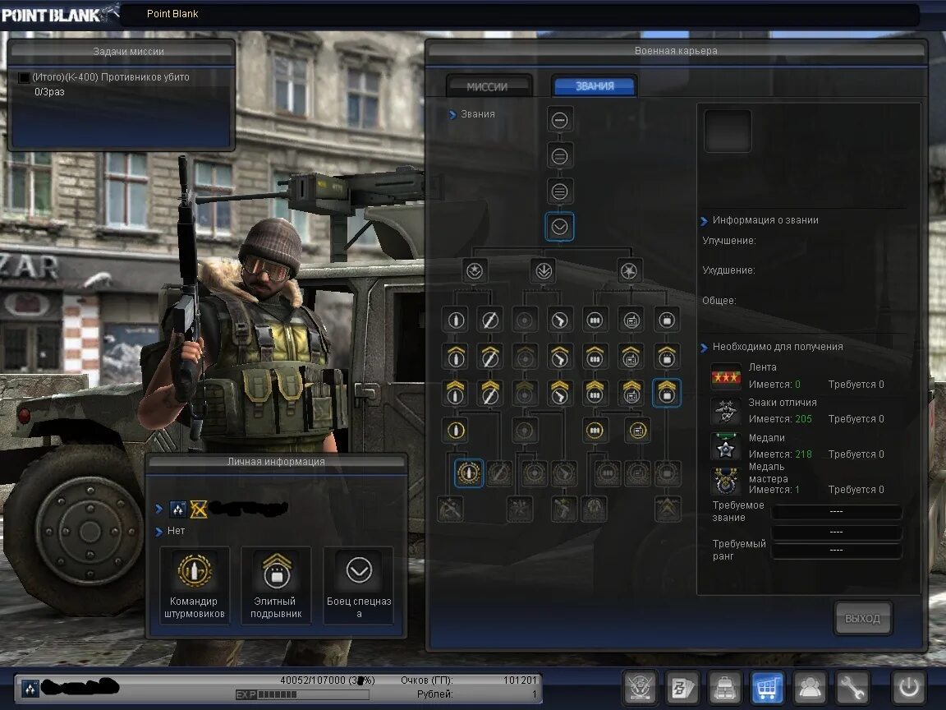Toggle checkbox for K-400 enemies killed task
The height and width of the screenshot is (710, 946).
point(24,77)
